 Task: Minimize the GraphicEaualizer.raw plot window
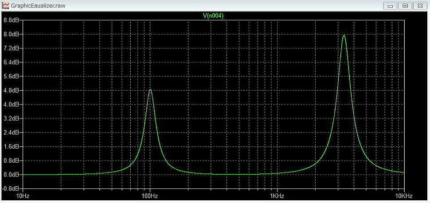pos(391,5)
